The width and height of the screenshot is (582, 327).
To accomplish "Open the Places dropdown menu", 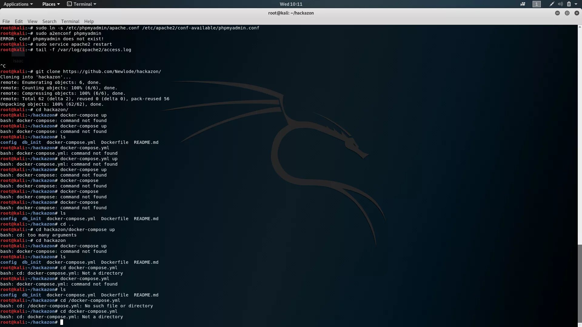I will (51, 4).
